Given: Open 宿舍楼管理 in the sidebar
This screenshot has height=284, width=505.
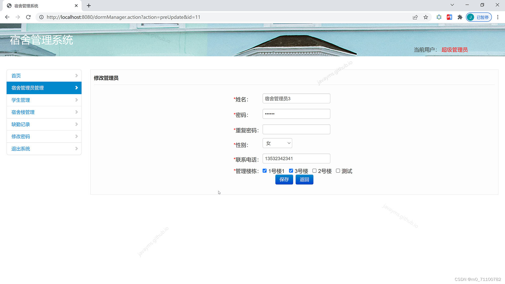Looking at the screenshot, I should tap(23, 112).
